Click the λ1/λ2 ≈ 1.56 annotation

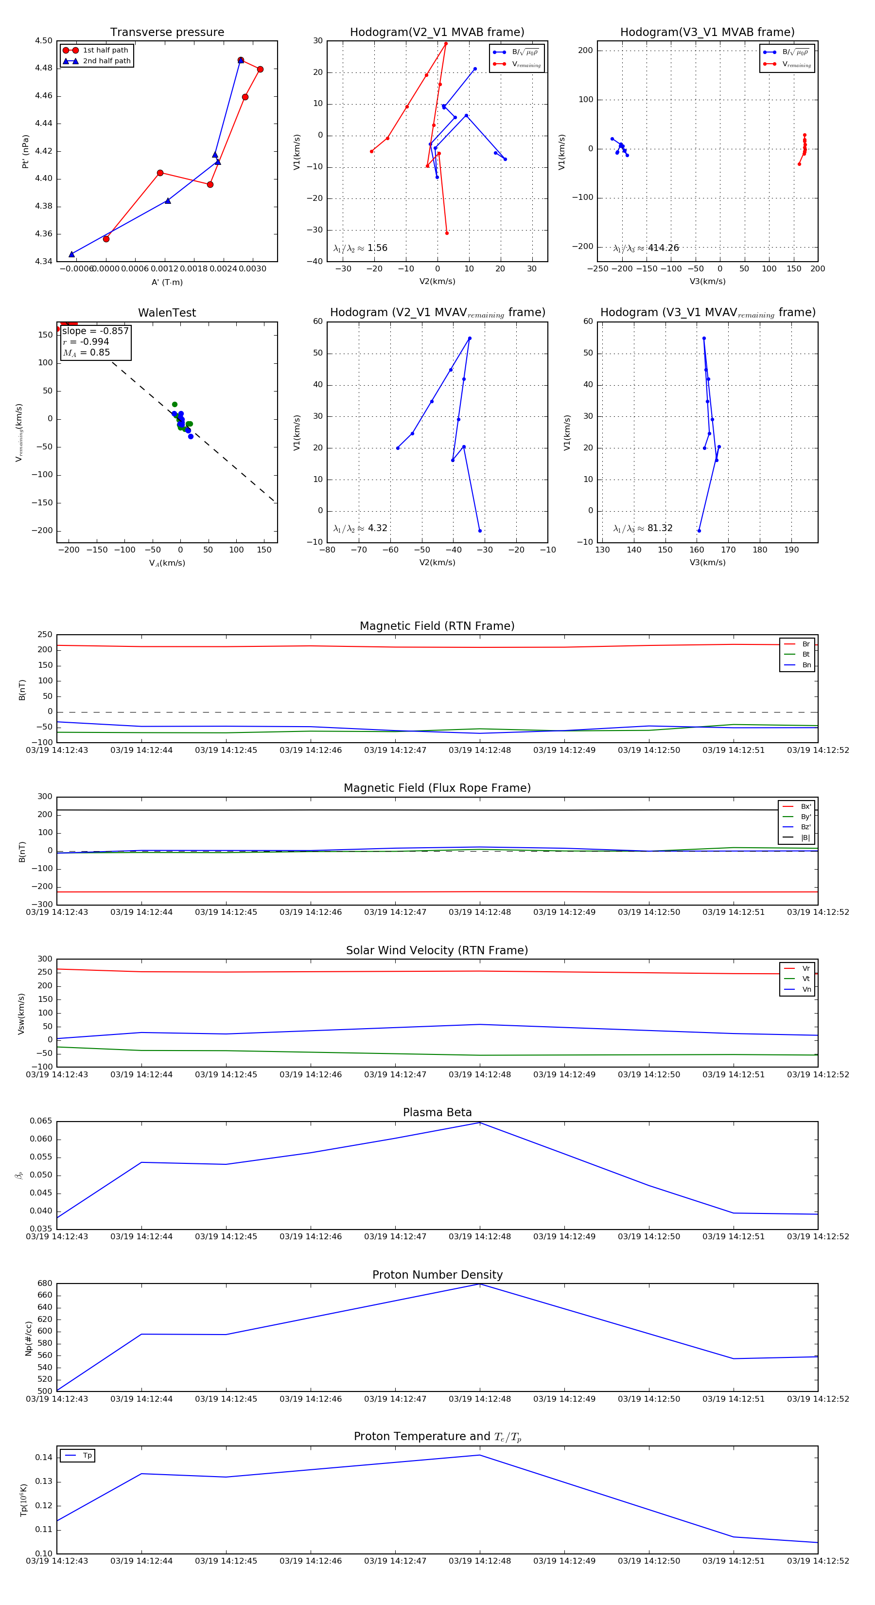click(360, 248)
